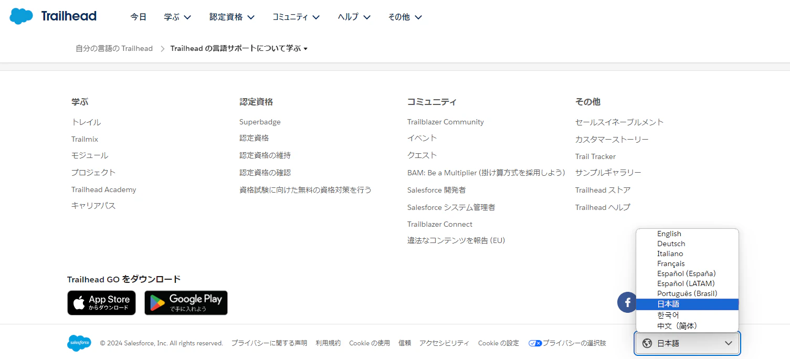Select 中文（简体）language option
This screenshot has height=359, width=790.
(x=687, y=326)
